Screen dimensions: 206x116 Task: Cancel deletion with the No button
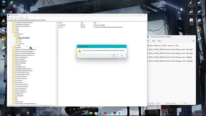coord(122,56)
